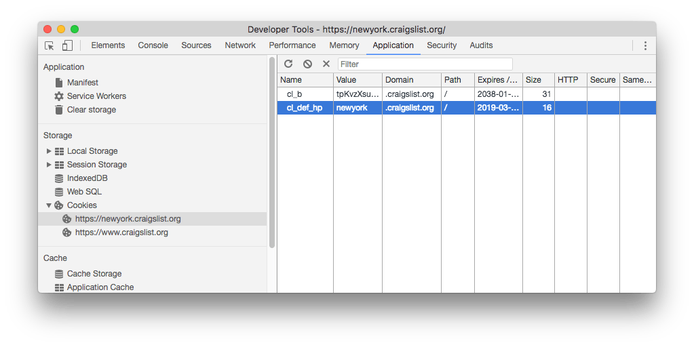This screenshot has width=694, height=347.
Task: Clear all cookies with the block icon
Action: pos(307,64)
